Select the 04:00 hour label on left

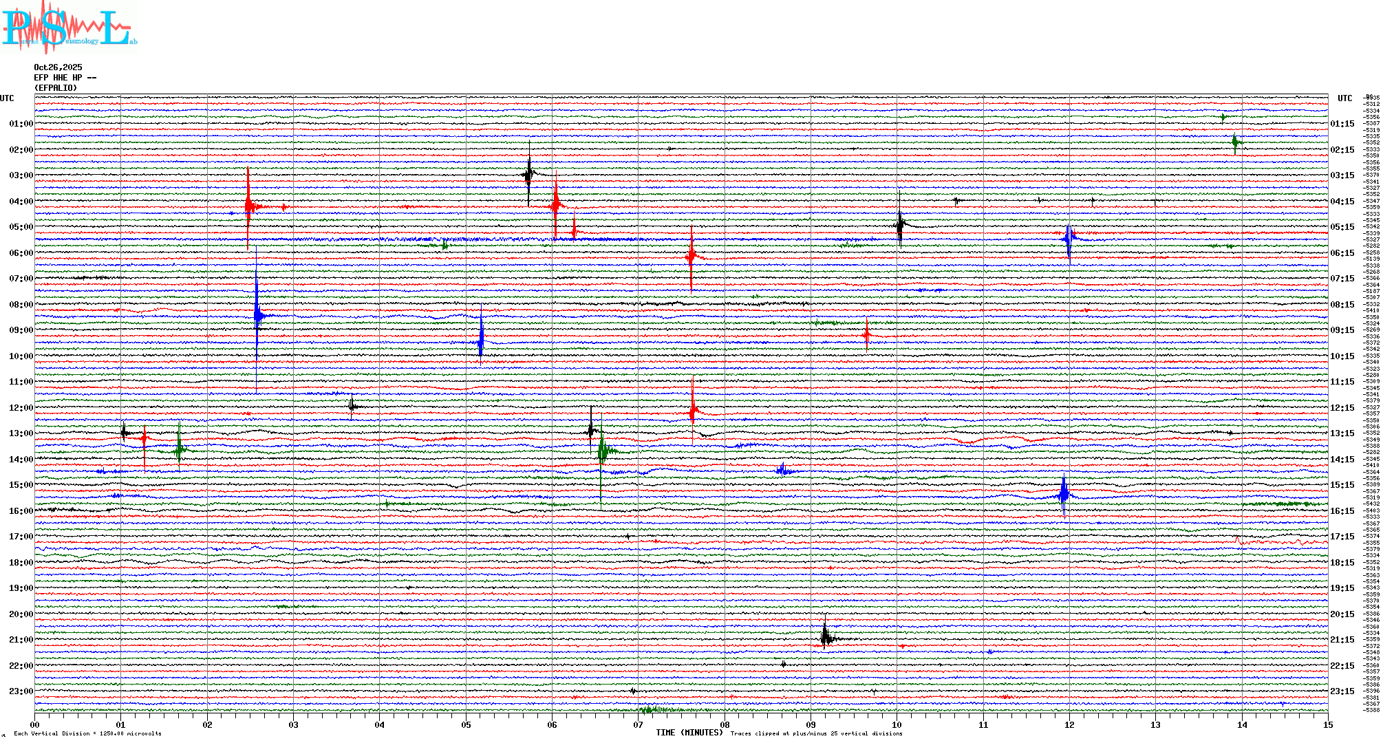click(x=21, y=202)
